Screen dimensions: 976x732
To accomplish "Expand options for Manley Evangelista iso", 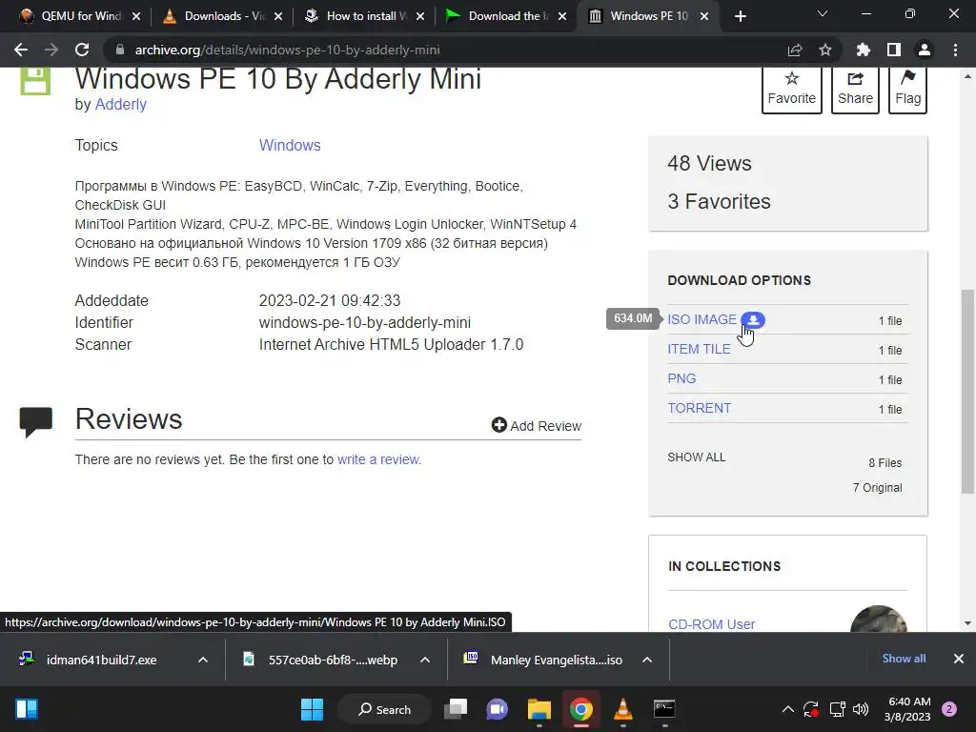I will click(647, 660).
